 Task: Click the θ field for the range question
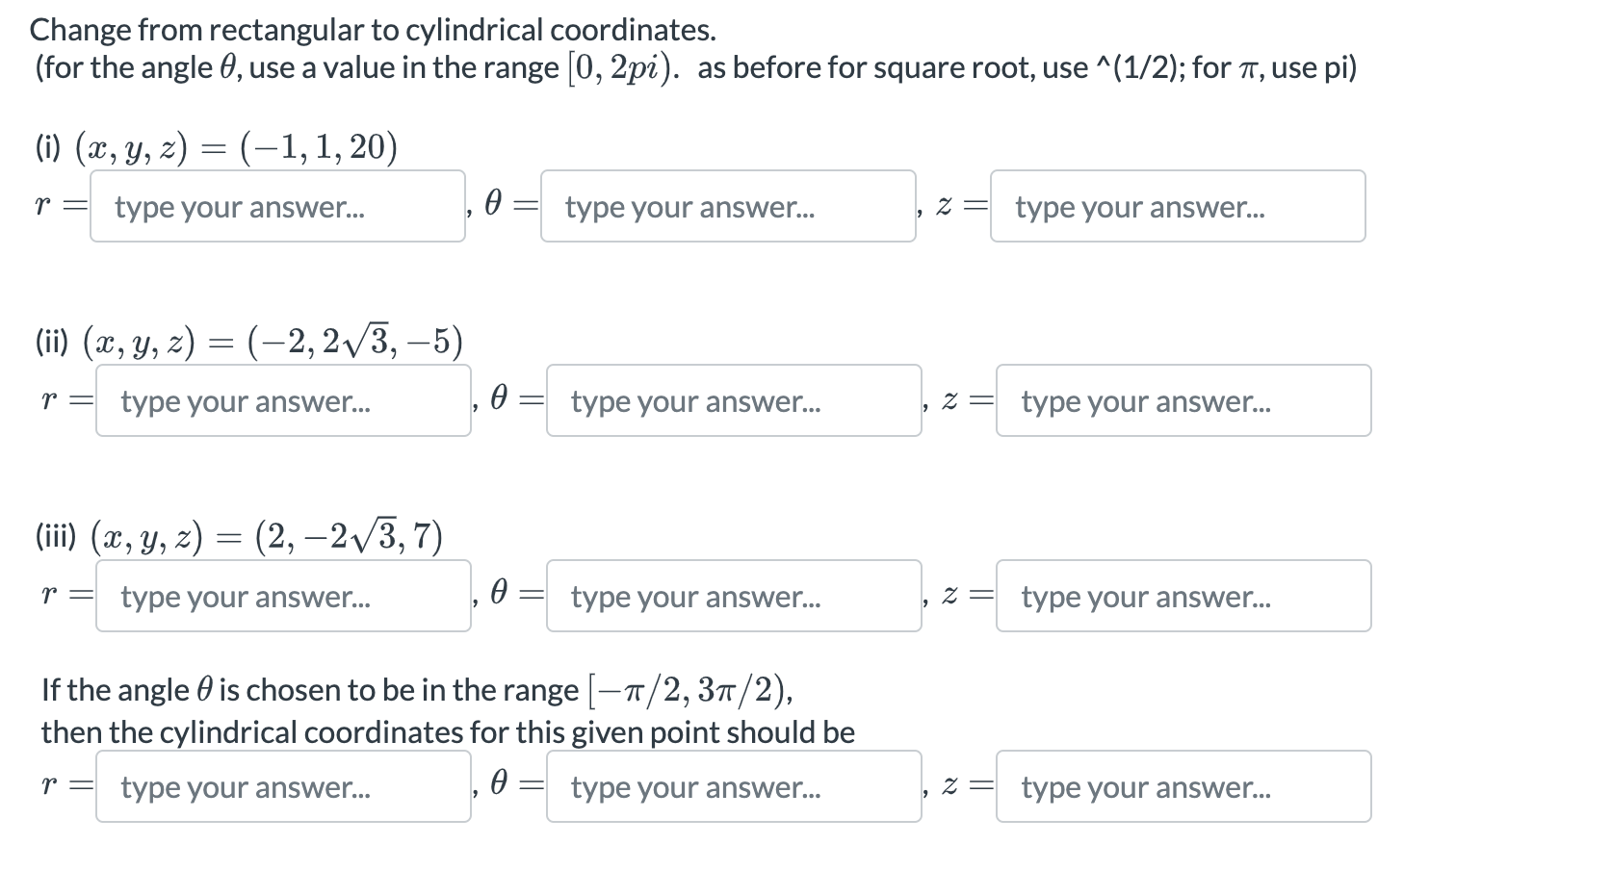coord(734,787)
